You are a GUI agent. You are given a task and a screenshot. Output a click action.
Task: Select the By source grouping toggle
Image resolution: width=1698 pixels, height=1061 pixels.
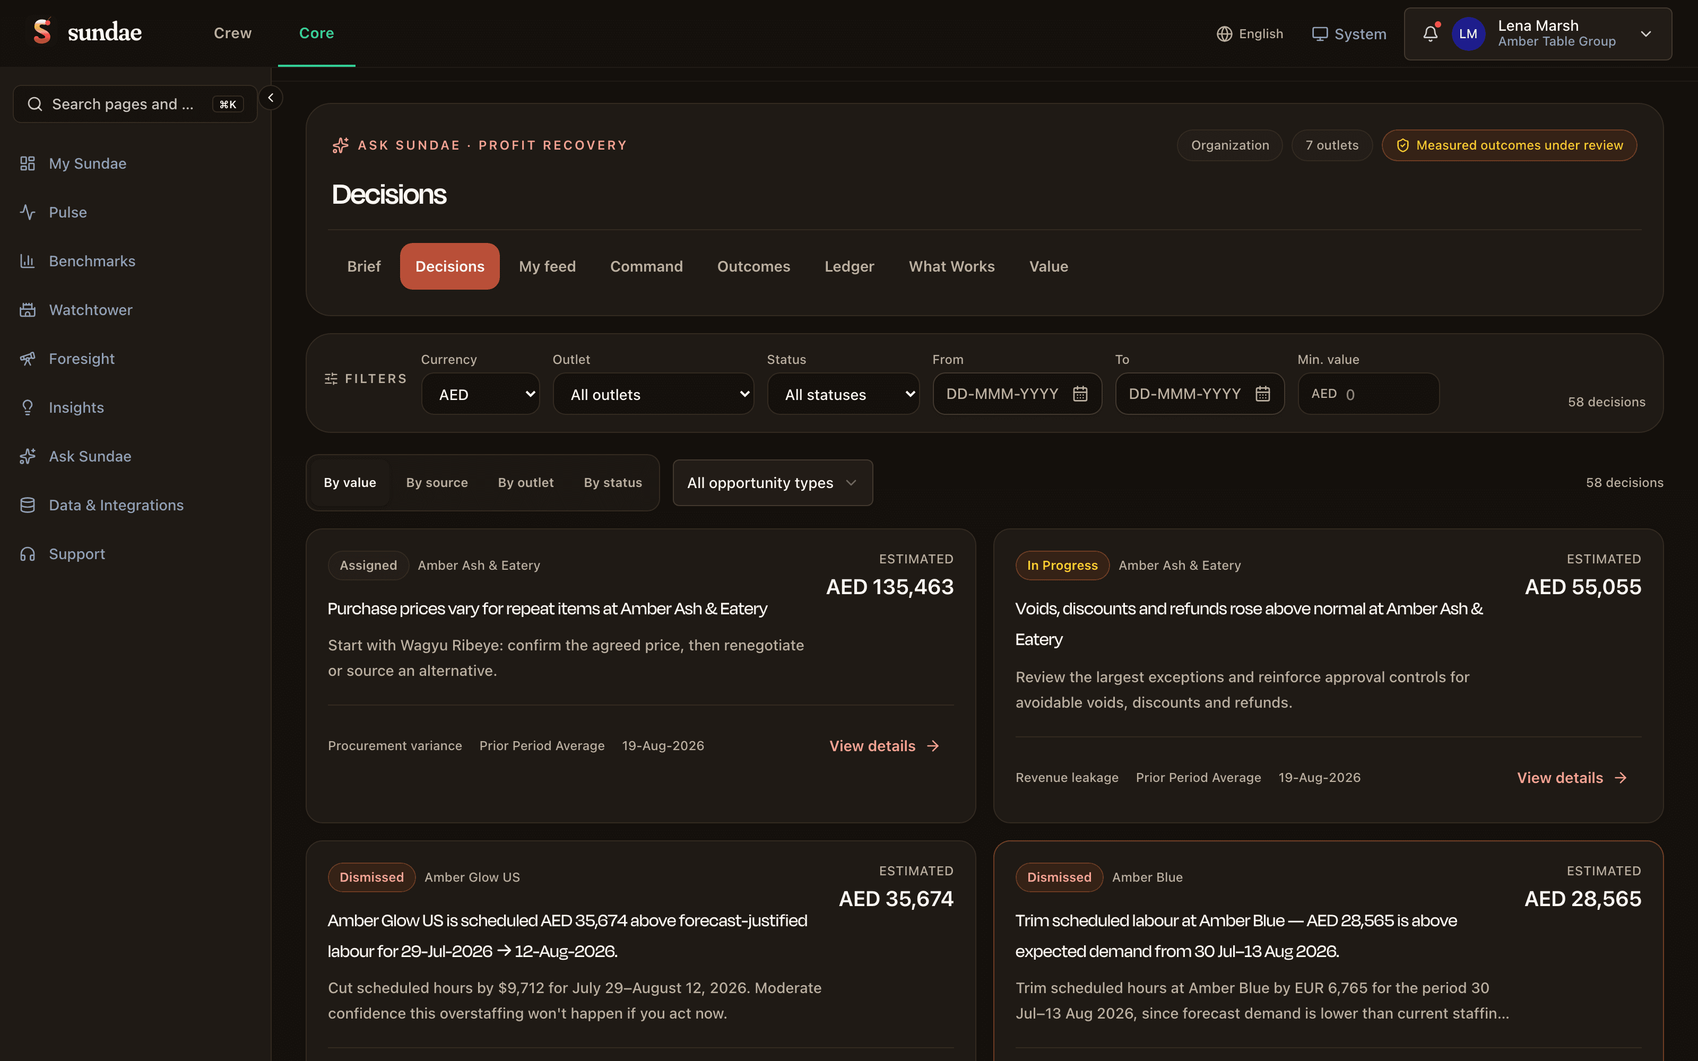(x=437, y=483)
